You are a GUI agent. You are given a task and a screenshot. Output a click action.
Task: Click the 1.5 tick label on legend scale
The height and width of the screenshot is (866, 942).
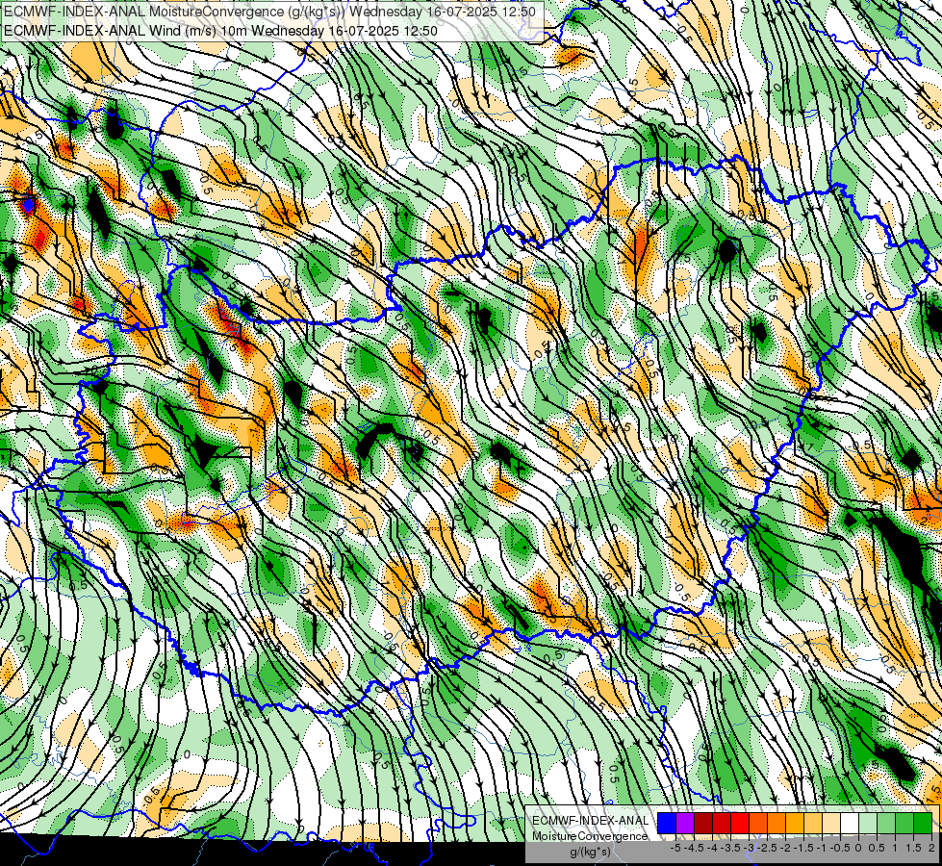tap(914, 848)
